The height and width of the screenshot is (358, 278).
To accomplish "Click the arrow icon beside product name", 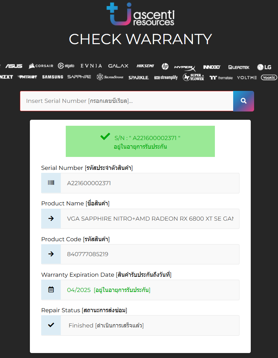I will tap(51, 219).
